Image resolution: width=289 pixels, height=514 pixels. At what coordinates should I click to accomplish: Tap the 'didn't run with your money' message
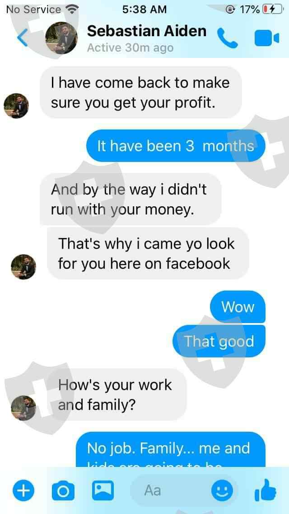(x=131, y=199)
